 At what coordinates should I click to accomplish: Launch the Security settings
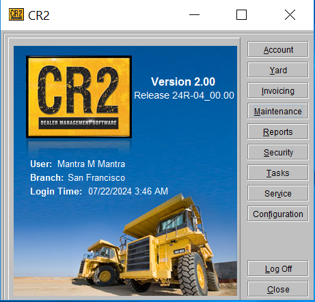[278, 152]
